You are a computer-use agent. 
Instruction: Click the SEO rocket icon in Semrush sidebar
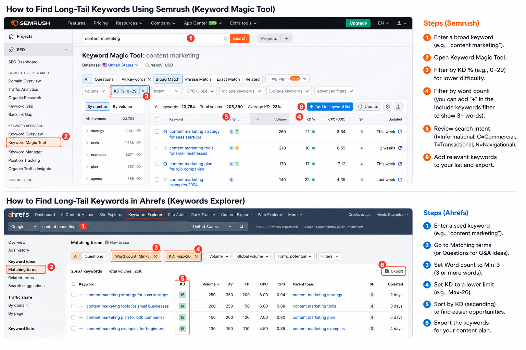[x=11, y=50]
